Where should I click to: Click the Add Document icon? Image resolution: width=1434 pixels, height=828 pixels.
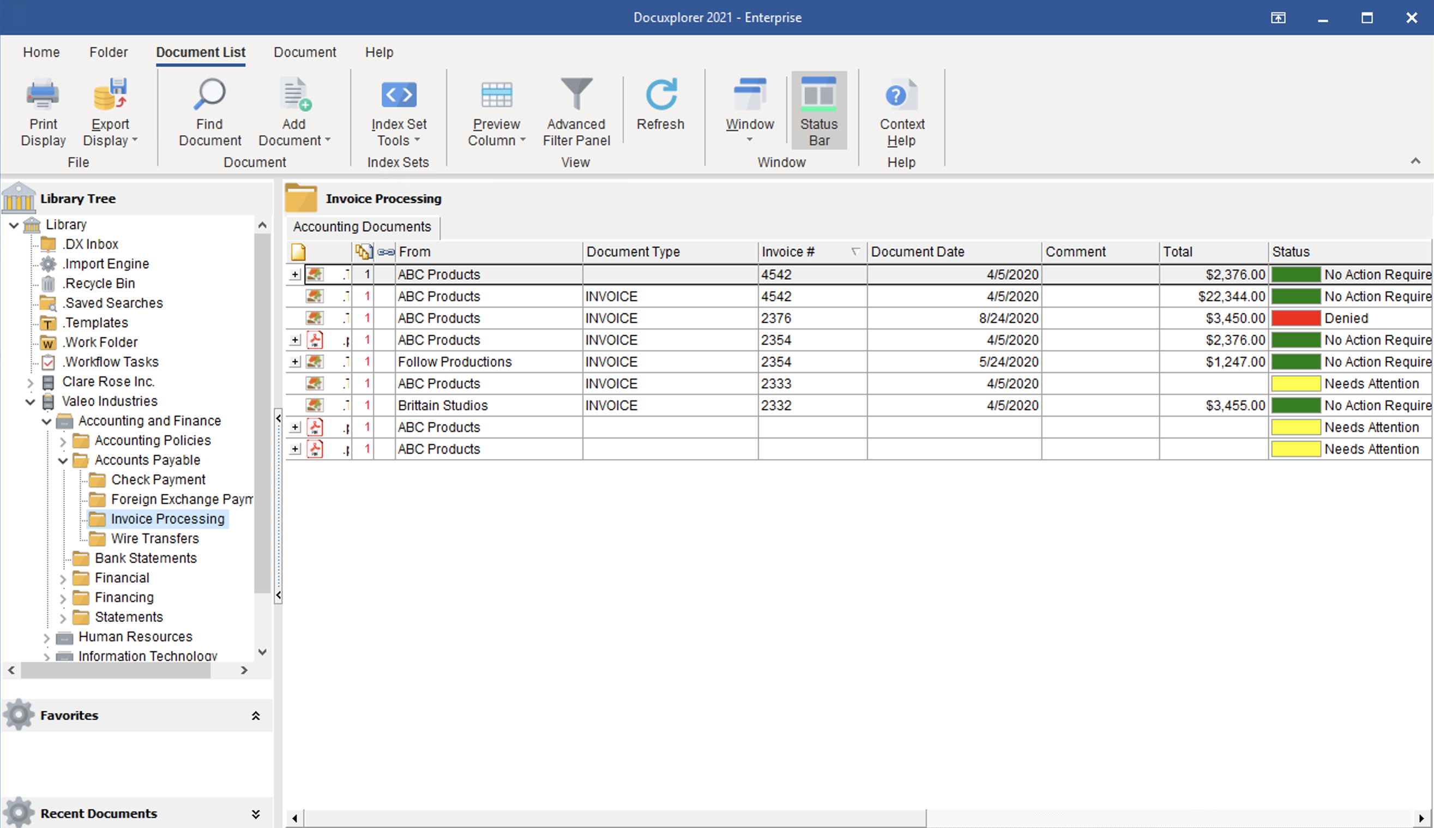pyautogui.click(x=294, y=94)
